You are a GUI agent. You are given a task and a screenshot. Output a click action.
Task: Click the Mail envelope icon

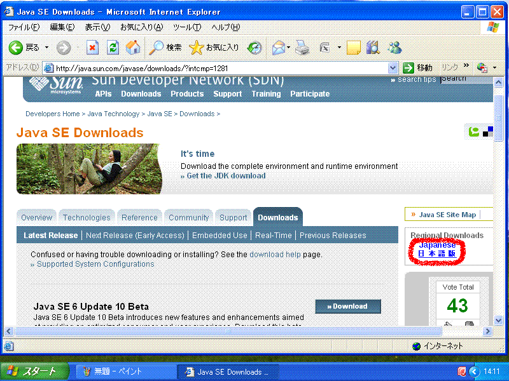[279, 48]
